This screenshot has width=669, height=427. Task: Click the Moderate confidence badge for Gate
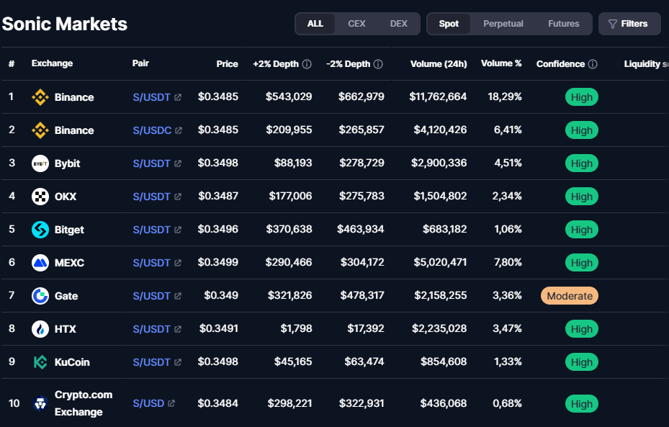point(570,296)
